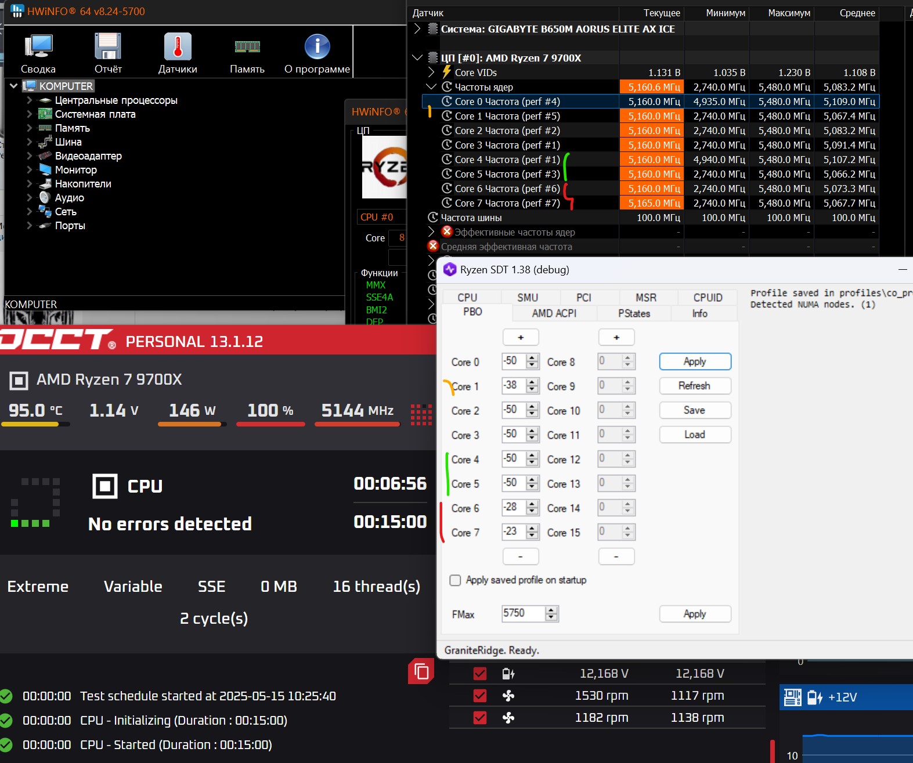913x763 pixels.
Task: Click the FMax value spinner
Action: point(551,613)
